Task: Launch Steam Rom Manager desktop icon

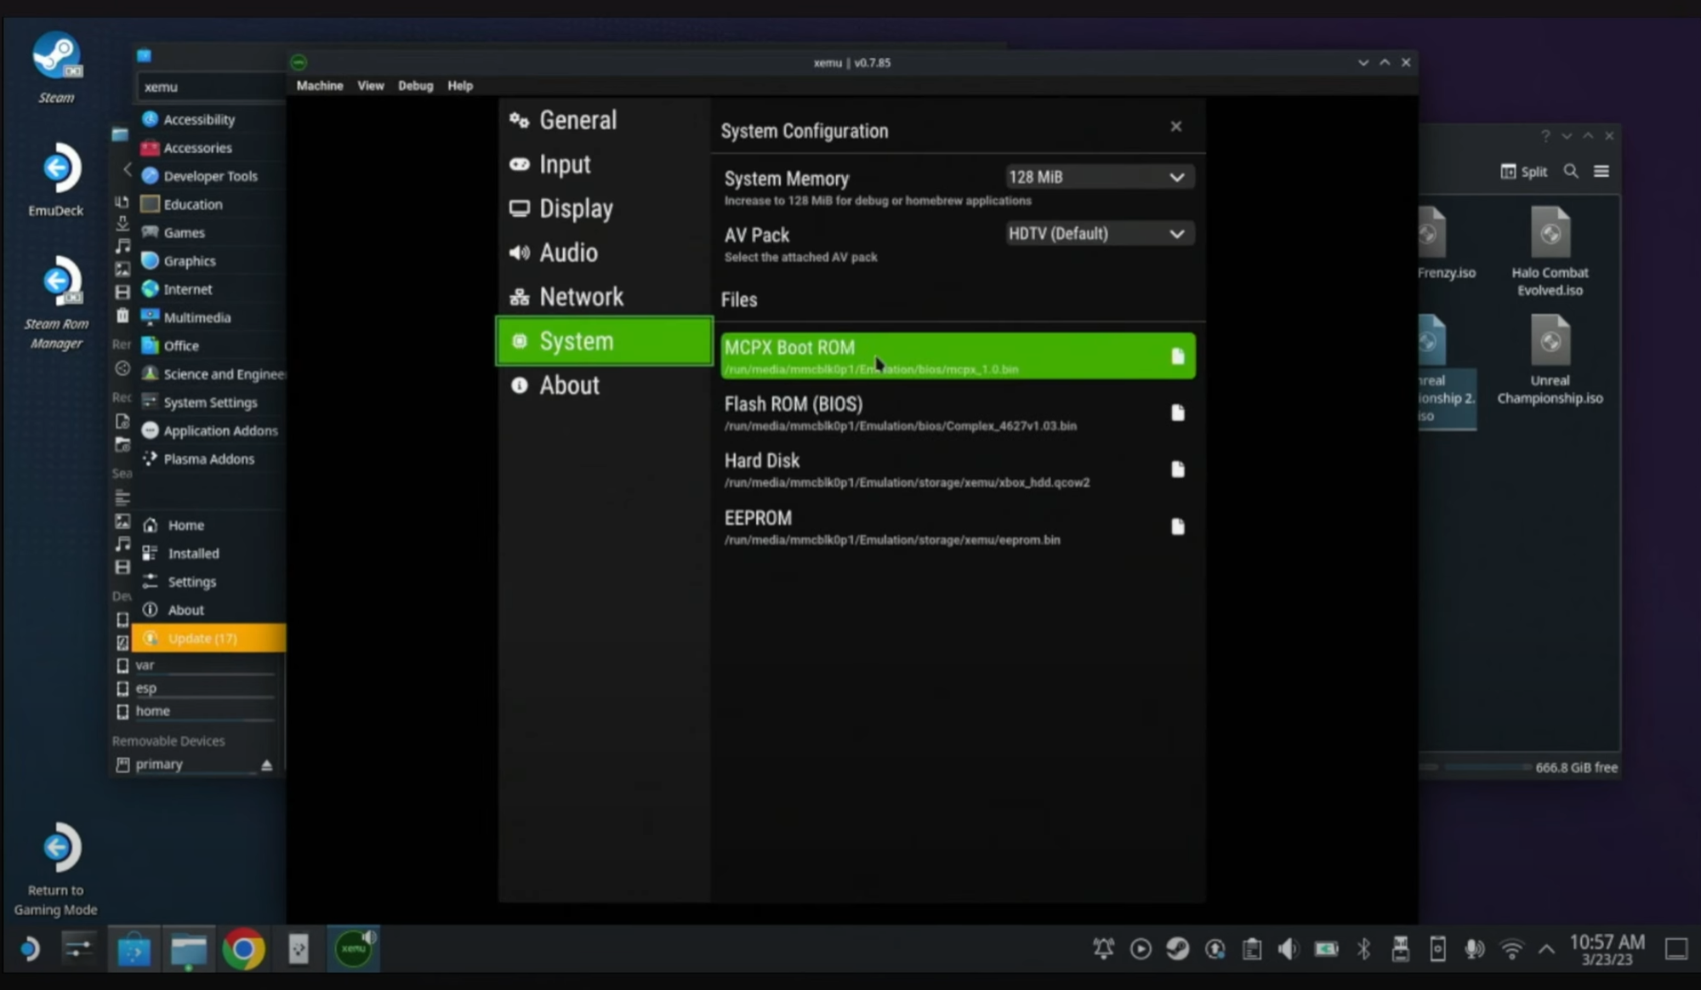Action: click(x=56, y=303)
